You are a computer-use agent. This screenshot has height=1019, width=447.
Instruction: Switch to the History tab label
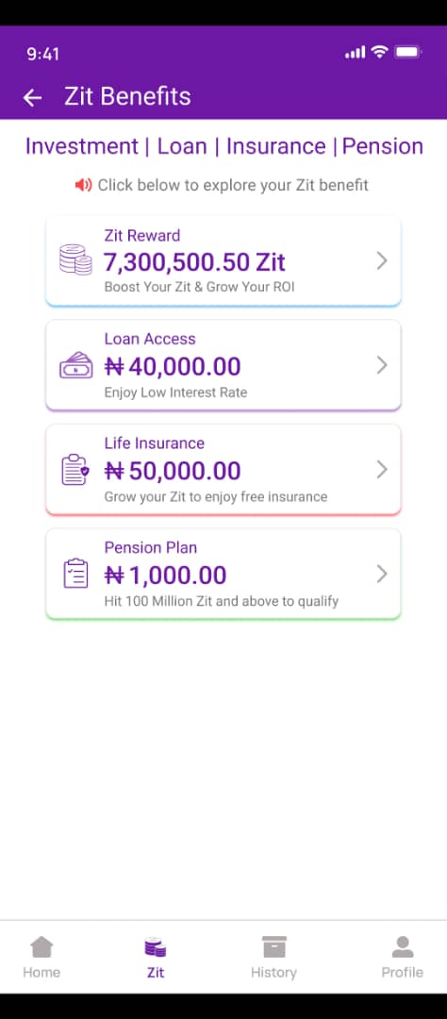tap(273, 973)
